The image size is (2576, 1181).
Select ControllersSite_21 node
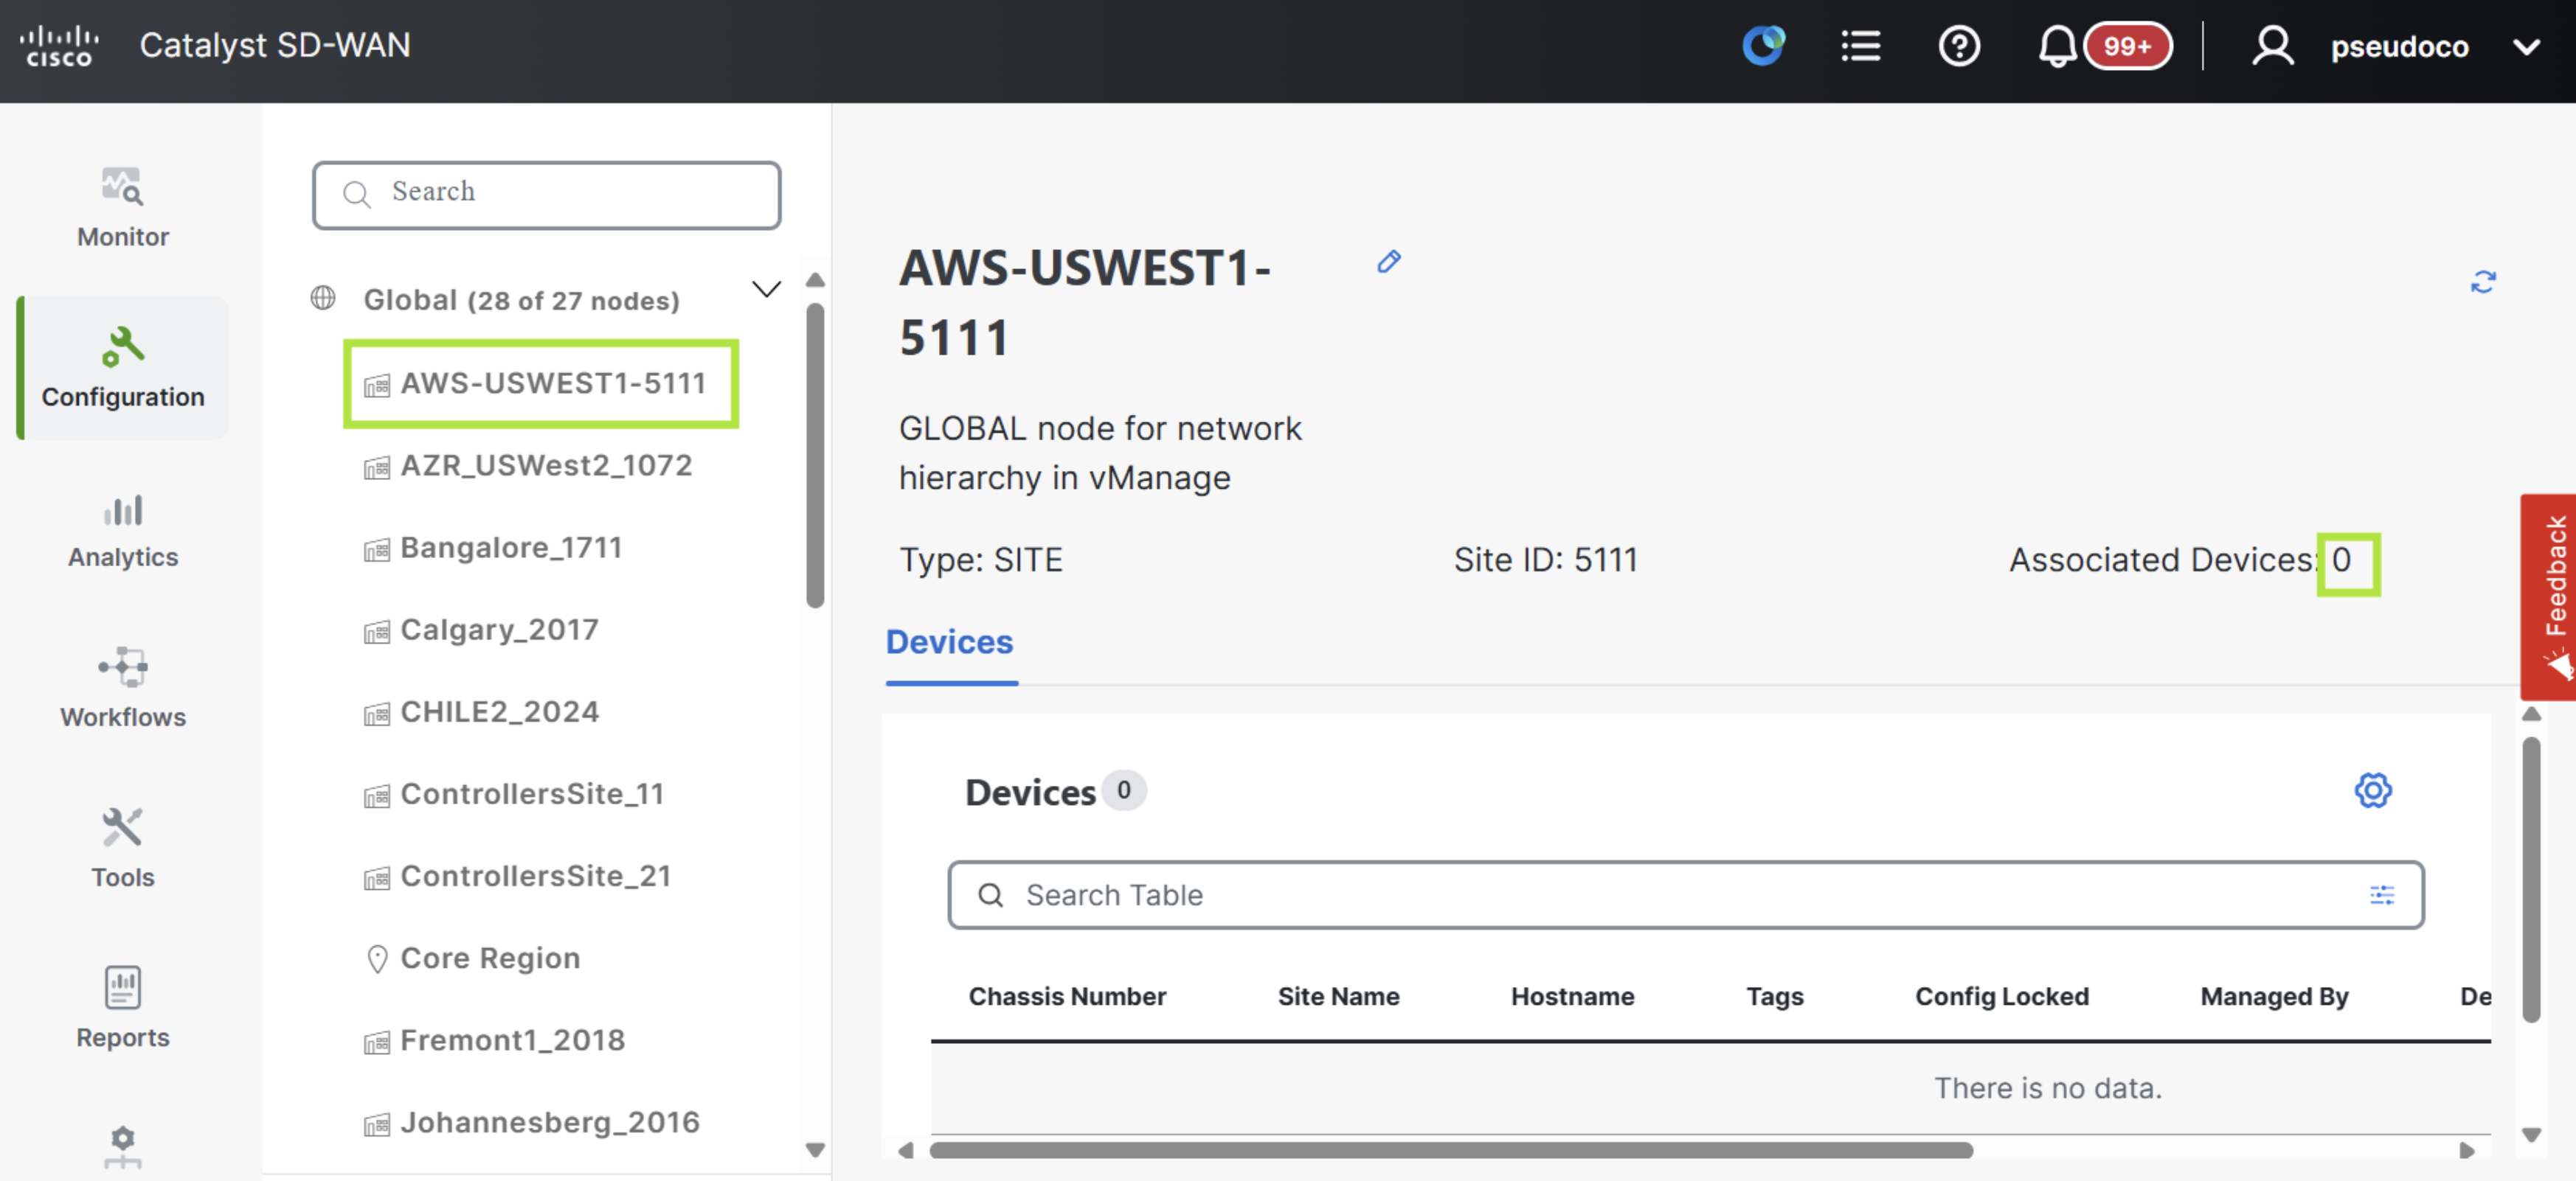[x=535, y=875]
